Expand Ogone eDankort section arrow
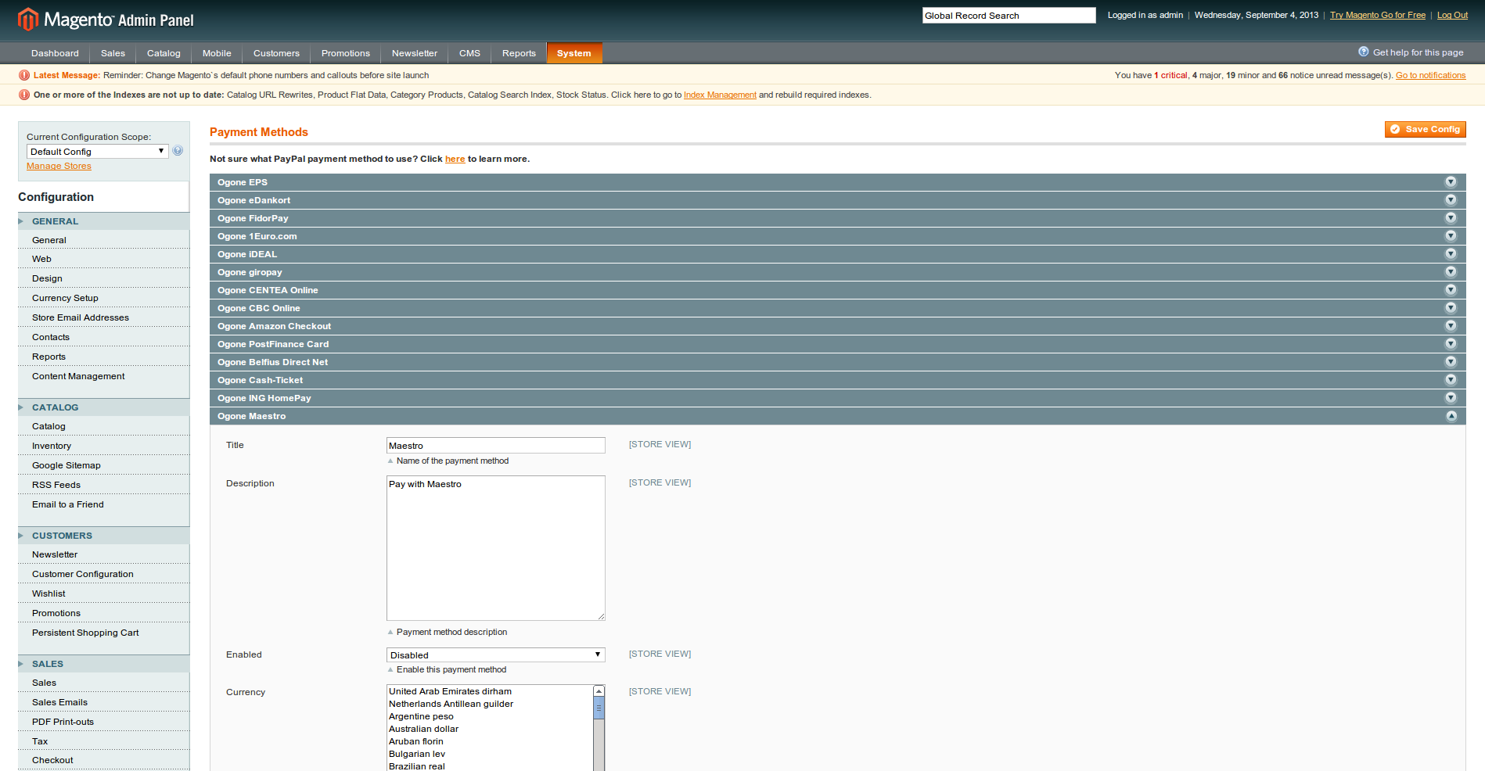Image resolution: width=1485 pixels, height=771 pixels. click(x=1451, y=200)
